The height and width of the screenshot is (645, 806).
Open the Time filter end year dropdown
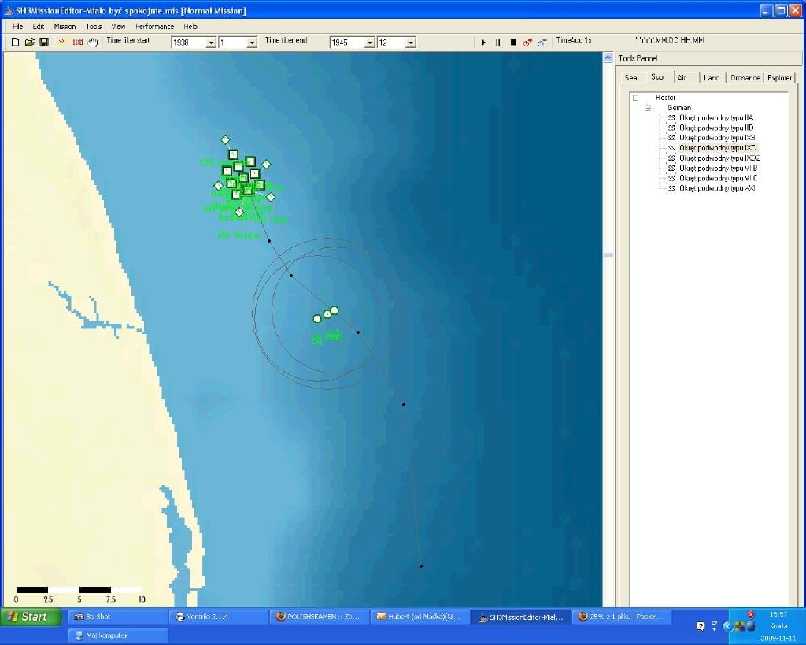click(370, 43)
